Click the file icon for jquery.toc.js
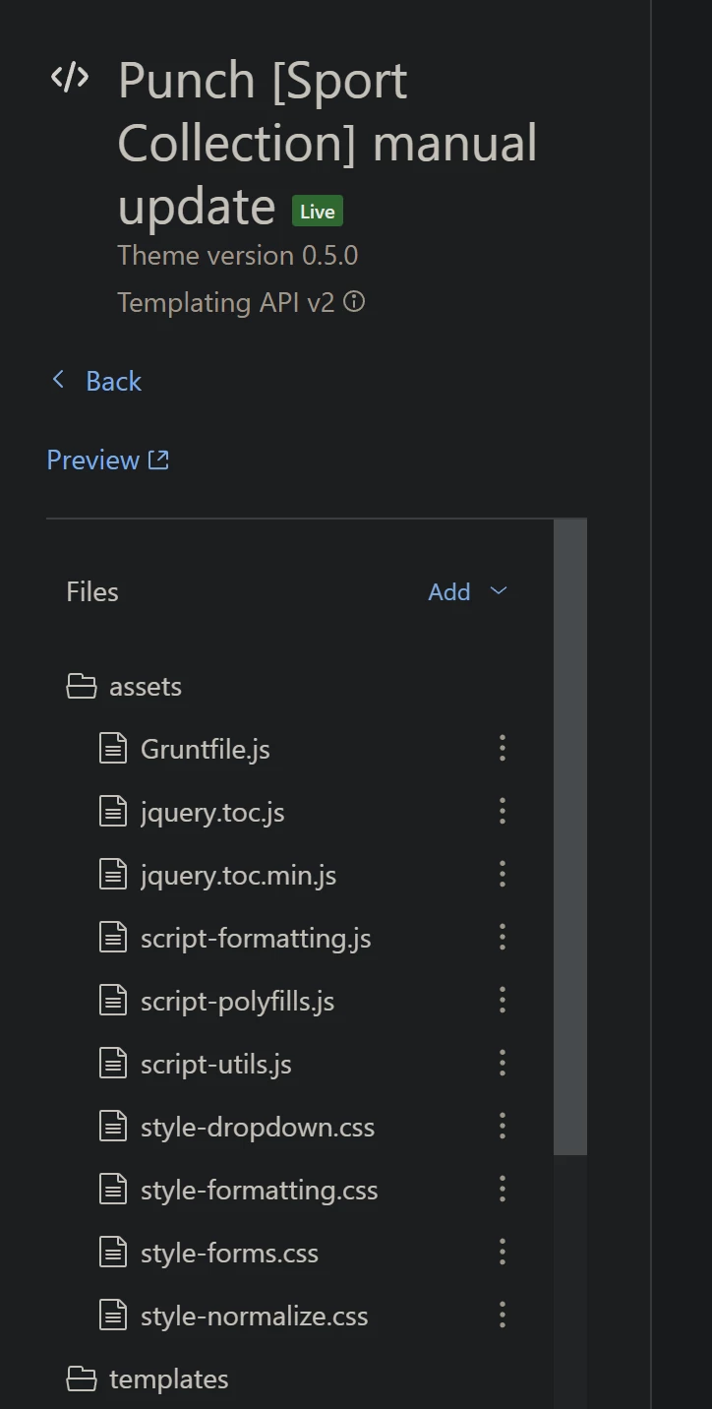This screenshot has width=712, height=1409. [x=113, y=812]
